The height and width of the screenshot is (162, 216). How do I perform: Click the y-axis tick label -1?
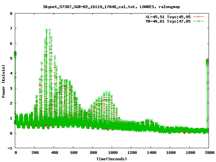point(10,148)
